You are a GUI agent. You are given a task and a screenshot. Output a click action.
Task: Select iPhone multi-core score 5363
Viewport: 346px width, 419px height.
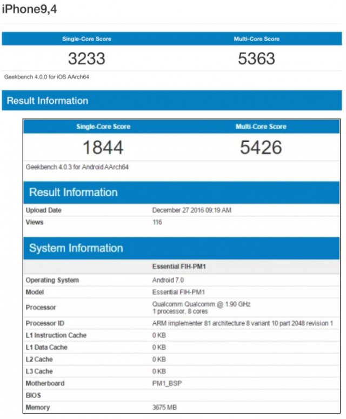(256, 58)
